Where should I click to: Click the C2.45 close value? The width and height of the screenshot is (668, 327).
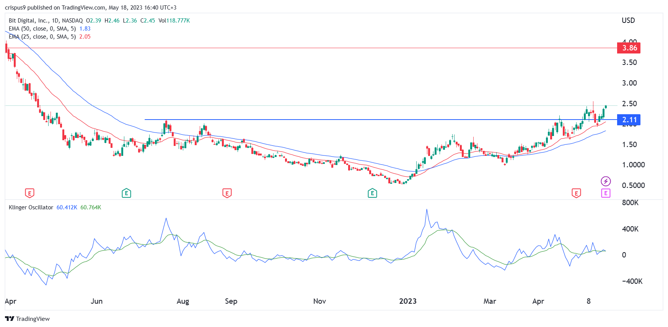click(x=148, y=21)
